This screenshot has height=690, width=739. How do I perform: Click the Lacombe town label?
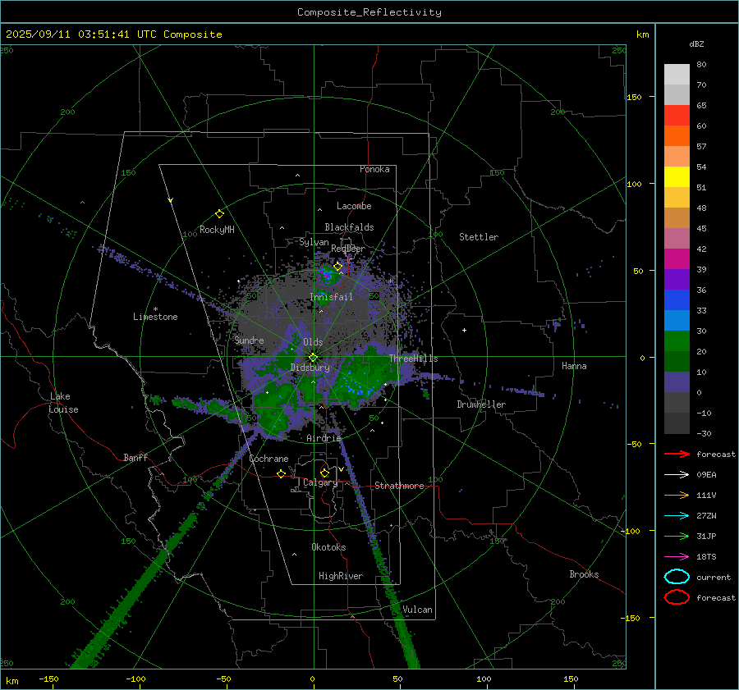click(x=354, y=206)
